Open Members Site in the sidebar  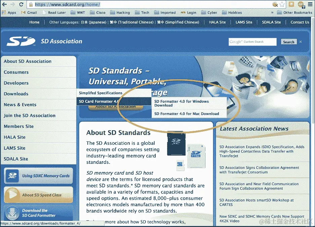pos(39,126)
